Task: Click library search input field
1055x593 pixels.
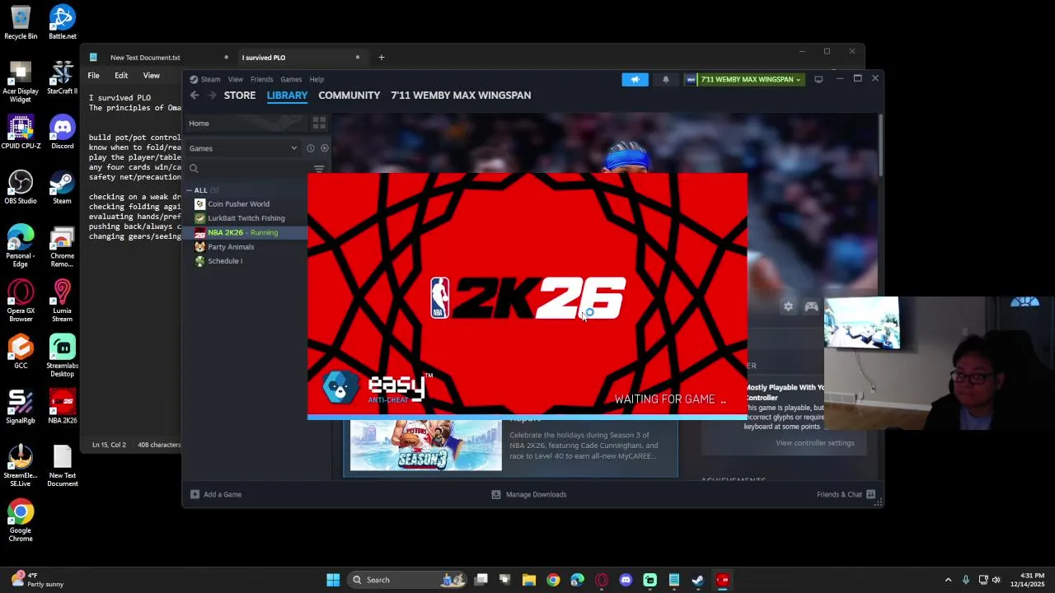Action: click(x=247, y=168)
